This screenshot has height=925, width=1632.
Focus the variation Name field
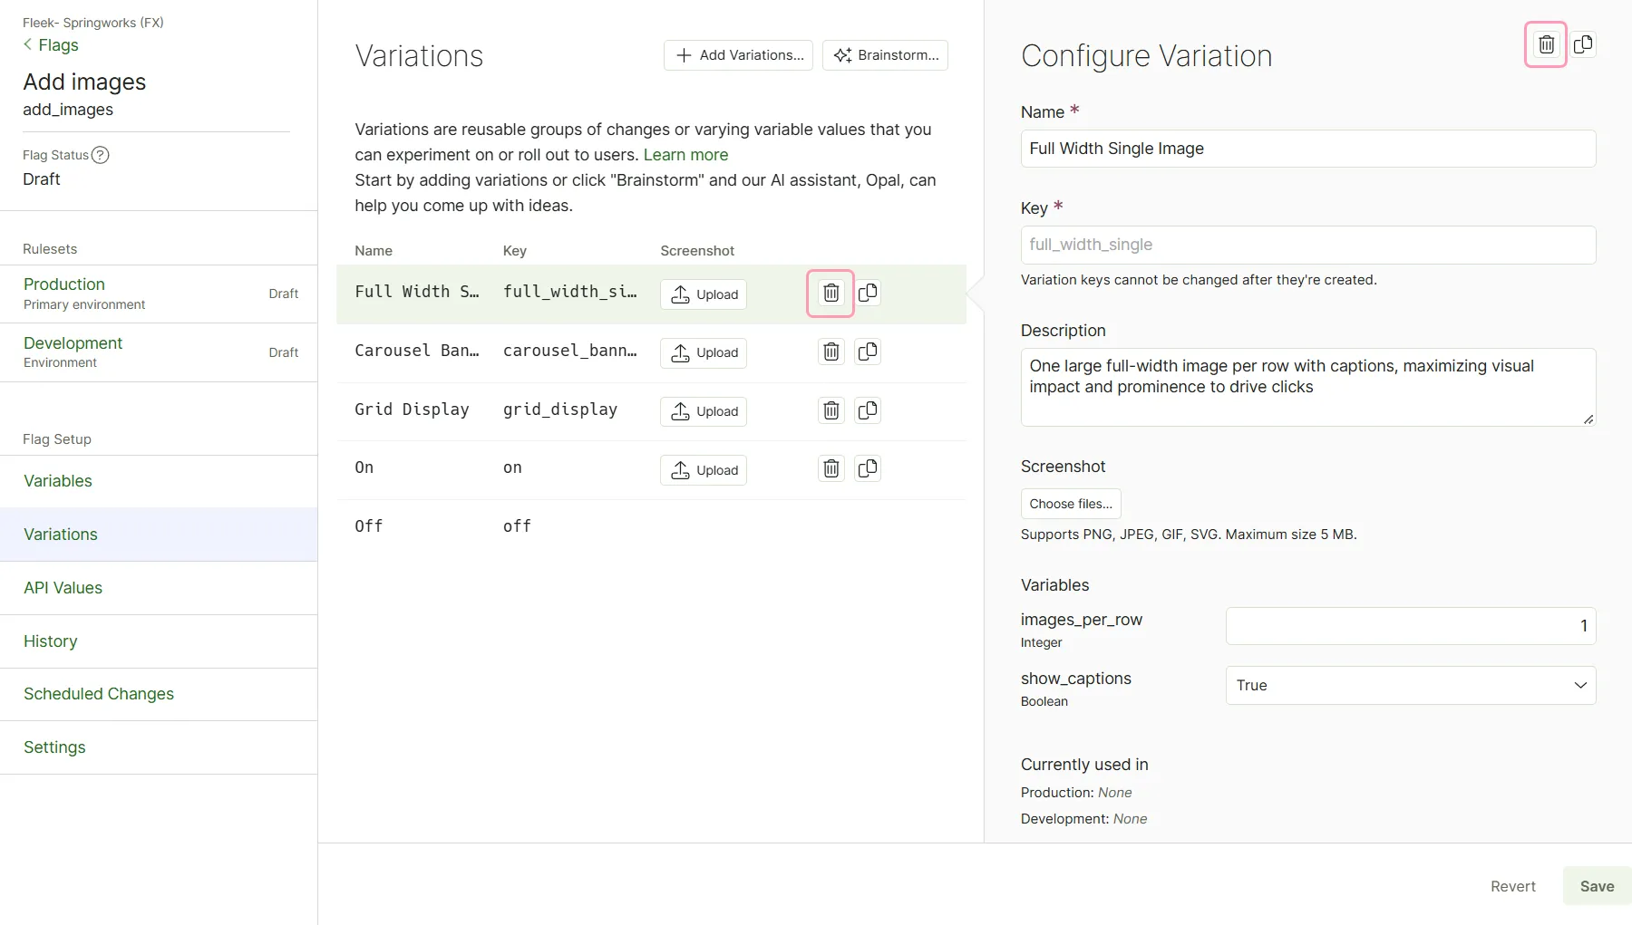pyautogui.click(x=1308, y=149)
